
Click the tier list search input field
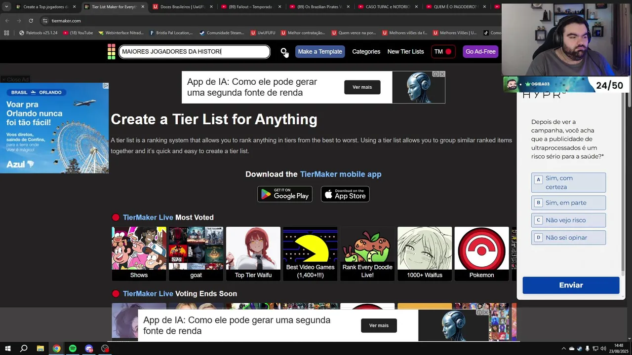pyautogui.click(x=195, y=52)
